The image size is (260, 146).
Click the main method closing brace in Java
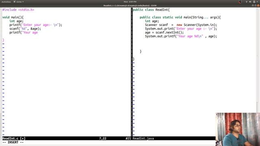[141, 52]
